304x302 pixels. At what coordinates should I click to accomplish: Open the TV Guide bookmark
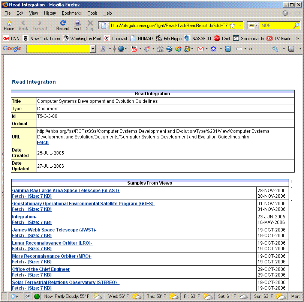pyautogui.click(x=279, y=38)
